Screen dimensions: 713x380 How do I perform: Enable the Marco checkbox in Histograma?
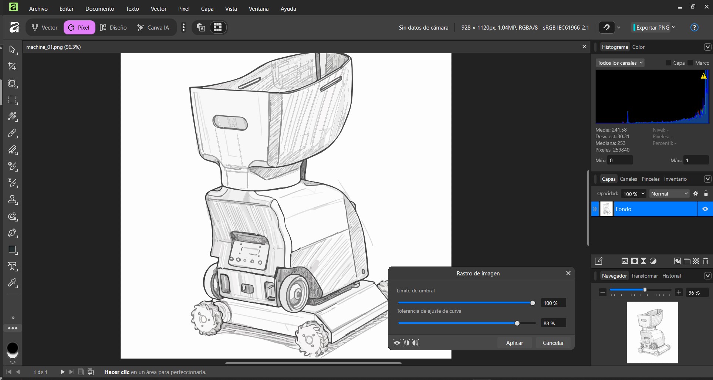[x=690, y=63]
